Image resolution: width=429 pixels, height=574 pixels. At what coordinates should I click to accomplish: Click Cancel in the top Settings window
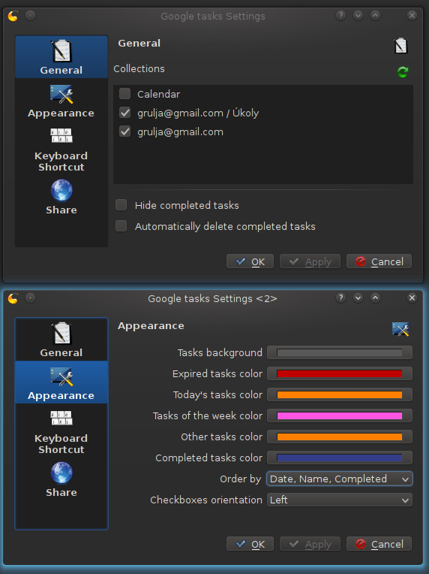379,261
